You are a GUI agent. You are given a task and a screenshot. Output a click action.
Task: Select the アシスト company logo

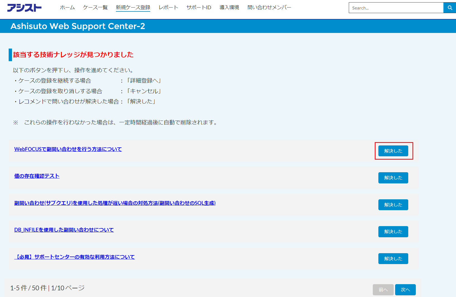pyautogui.click(x=24, y=8)
